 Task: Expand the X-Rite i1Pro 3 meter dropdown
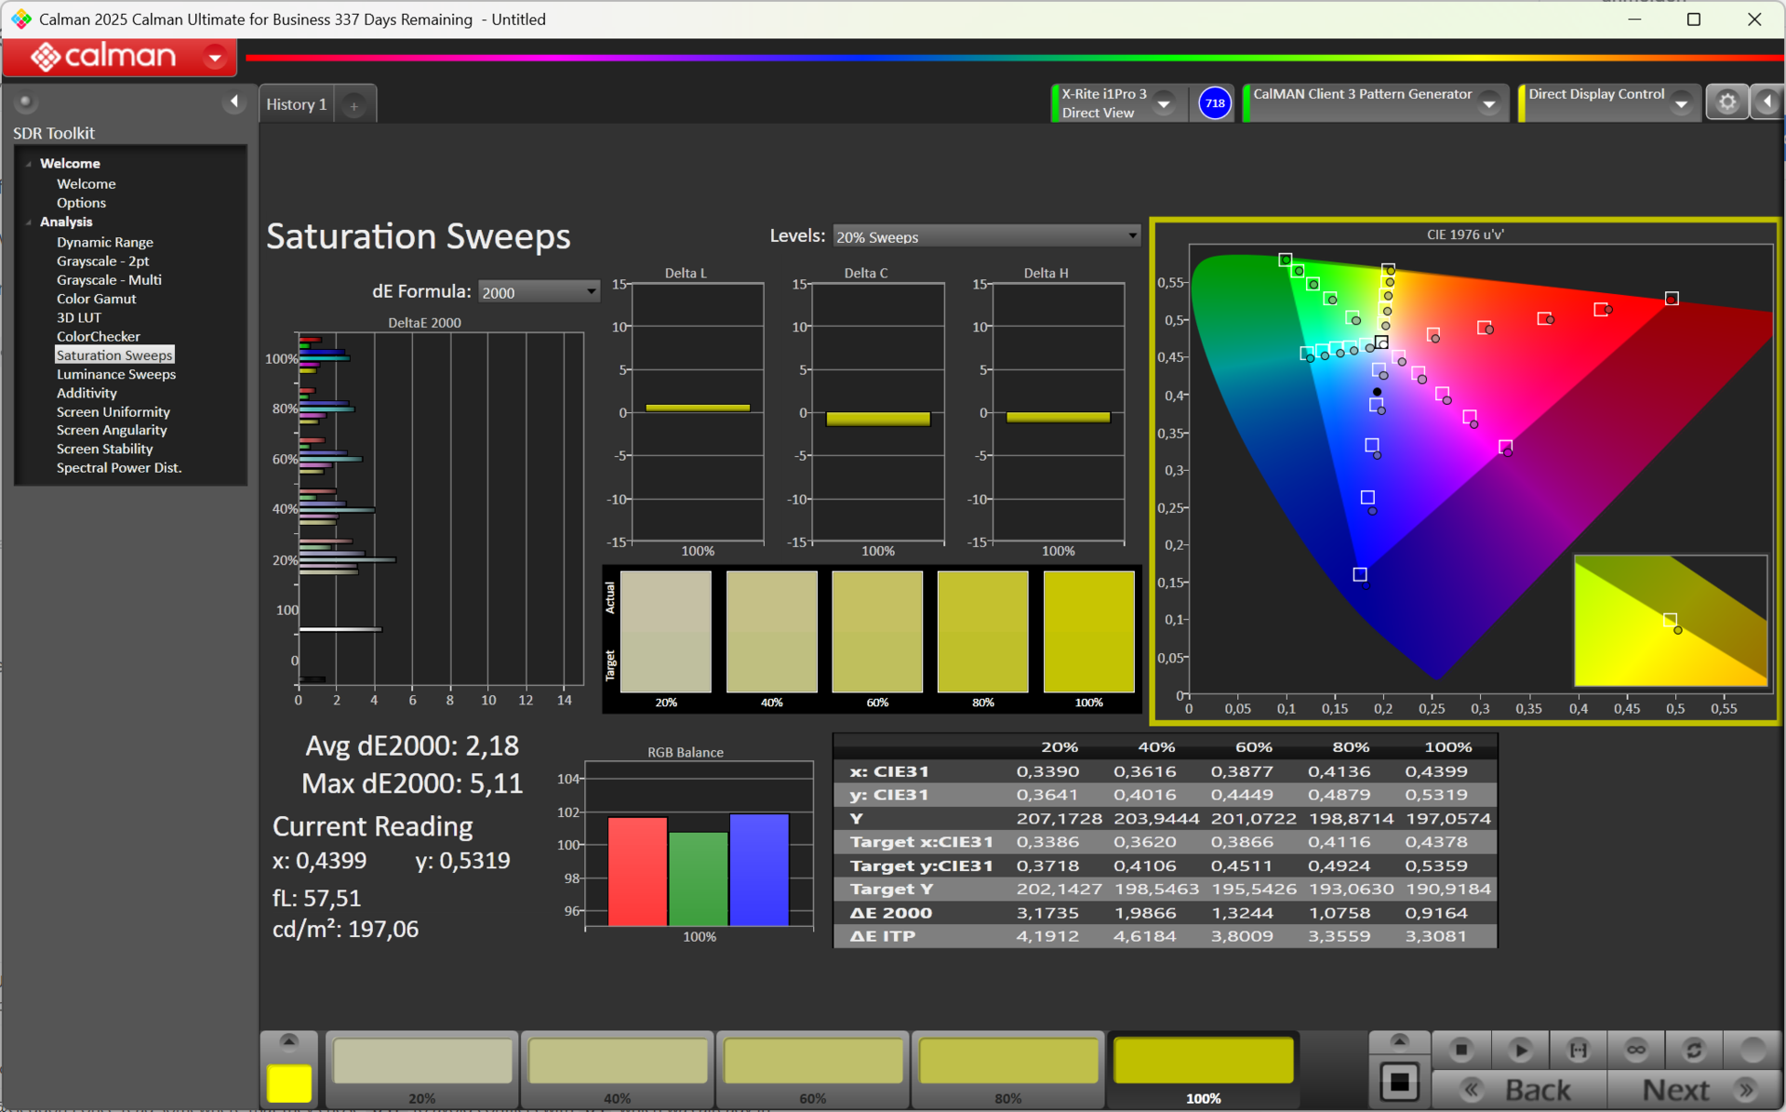click(1164, 104)
